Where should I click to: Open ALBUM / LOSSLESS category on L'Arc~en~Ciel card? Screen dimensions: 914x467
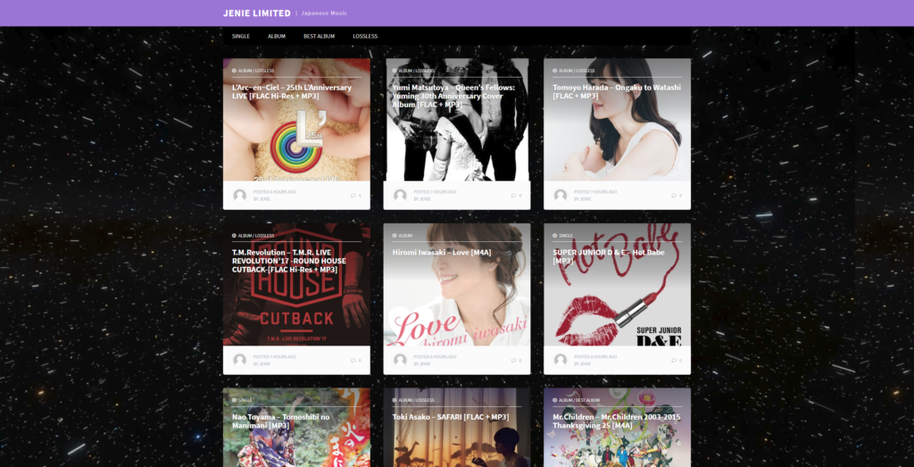256,71
